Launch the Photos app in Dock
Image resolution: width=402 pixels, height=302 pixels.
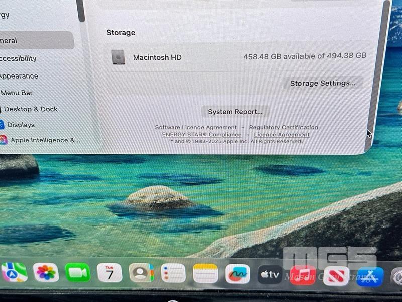pos(46,273)
